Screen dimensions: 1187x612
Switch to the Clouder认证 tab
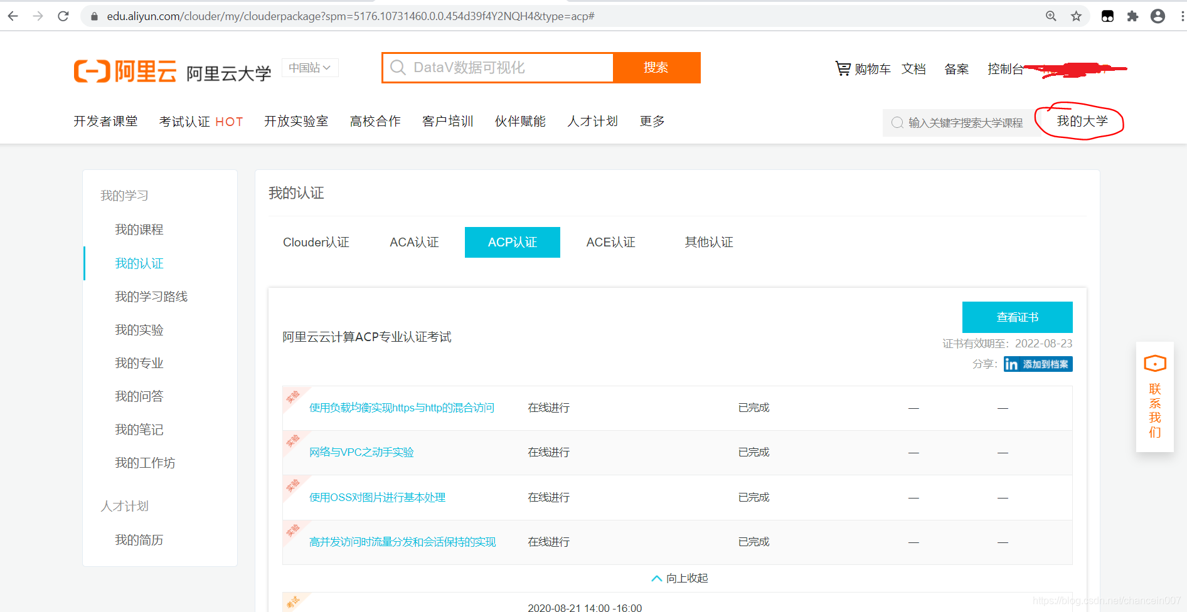tap(316, 242)
